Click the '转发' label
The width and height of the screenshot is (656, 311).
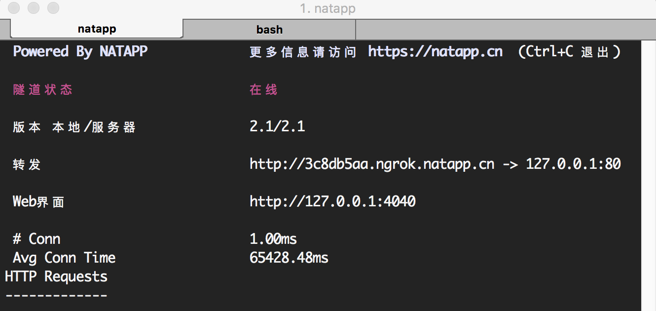pyautogui.click(x=27, y=165)
